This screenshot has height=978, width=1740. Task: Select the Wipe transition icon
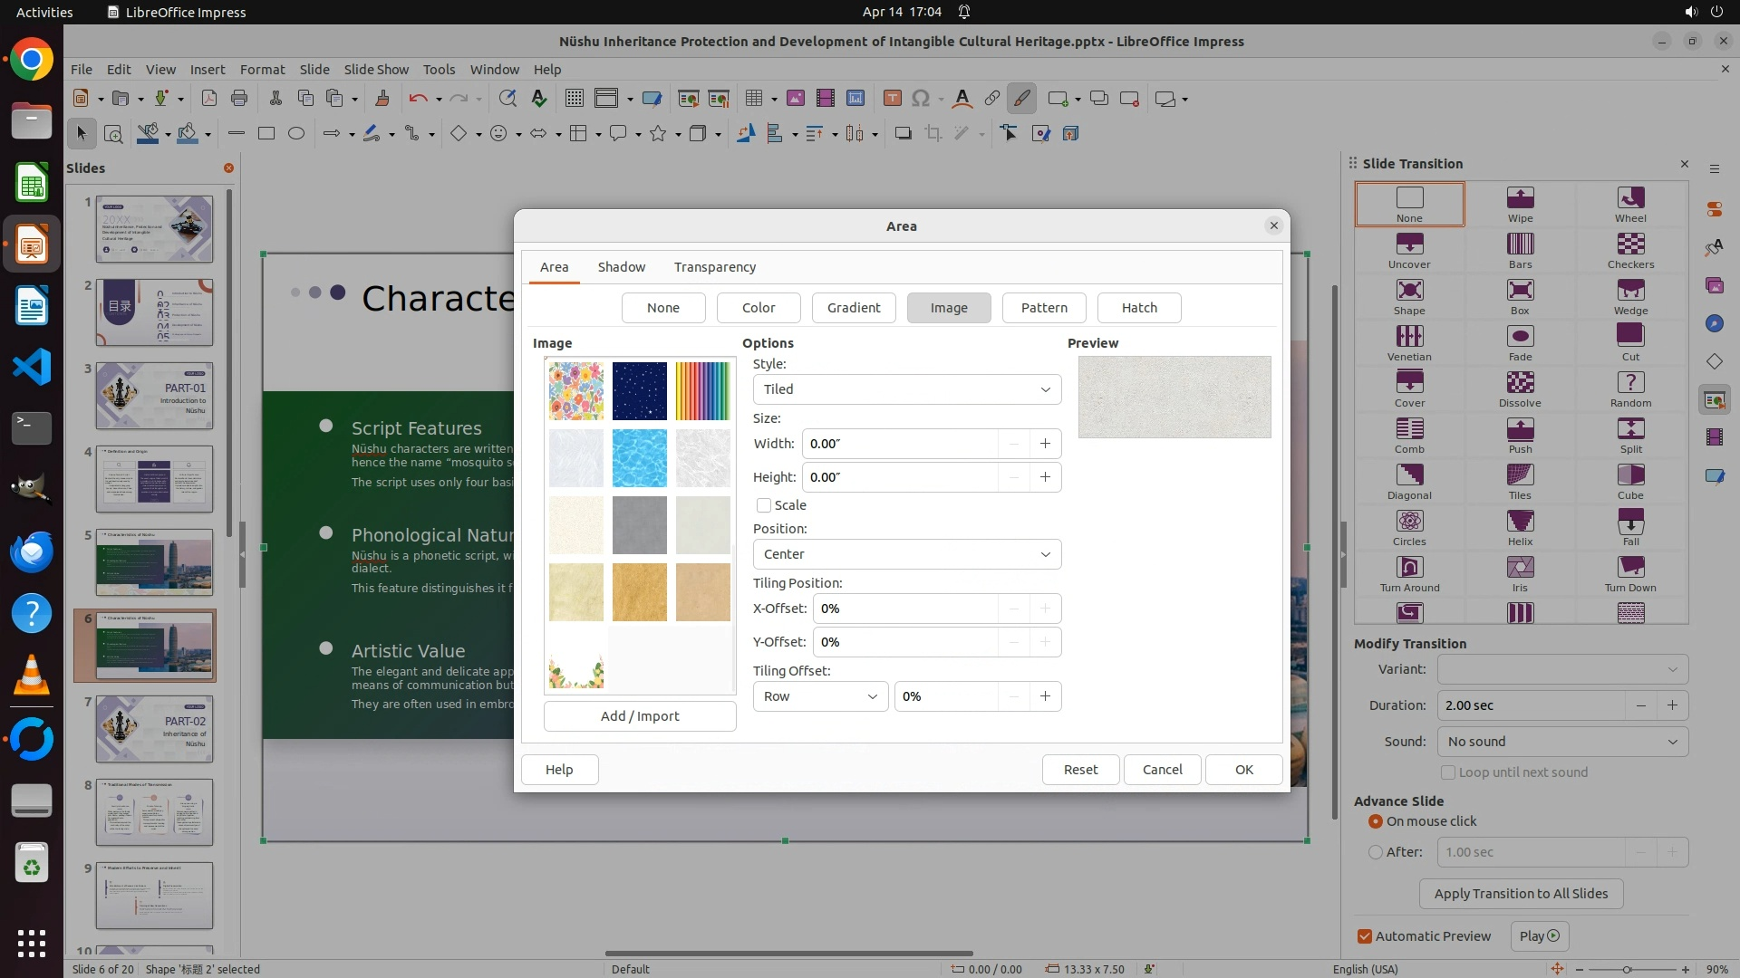pos(1520,198)
